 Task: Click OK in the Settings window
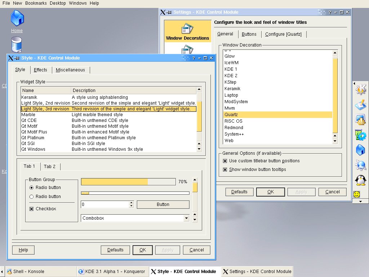(271, 192)
